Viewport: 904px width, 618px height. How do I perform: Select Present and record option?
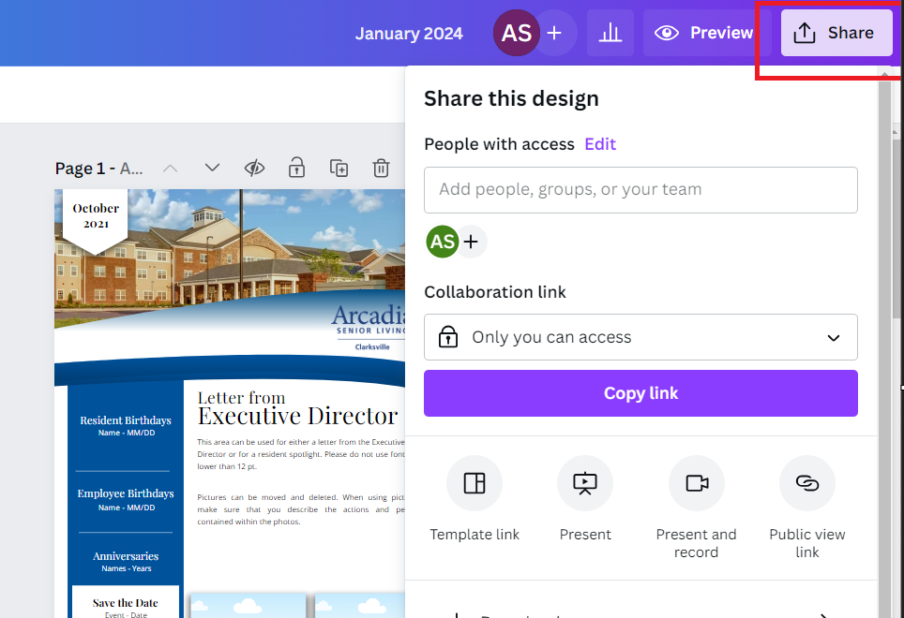click(x=697, y=508)
